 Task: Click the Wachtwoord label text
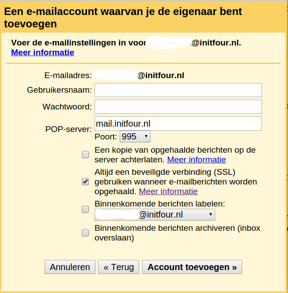(x=67, y=107)
